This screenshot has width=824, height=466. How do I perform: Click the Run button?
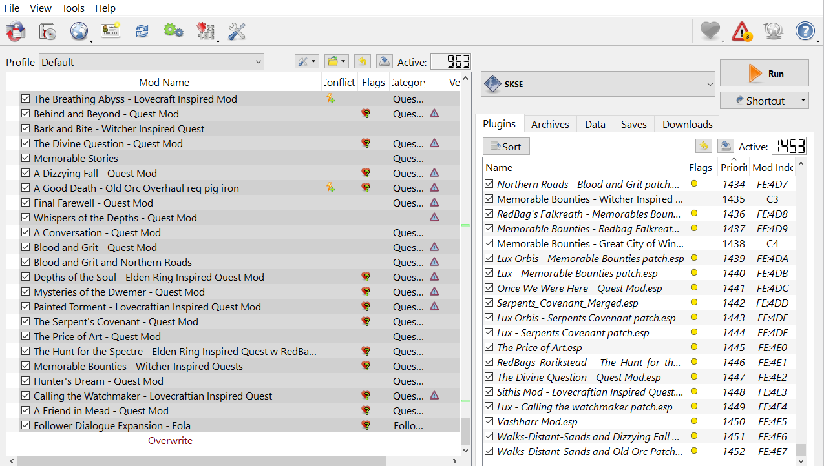(x=765, y=73)
